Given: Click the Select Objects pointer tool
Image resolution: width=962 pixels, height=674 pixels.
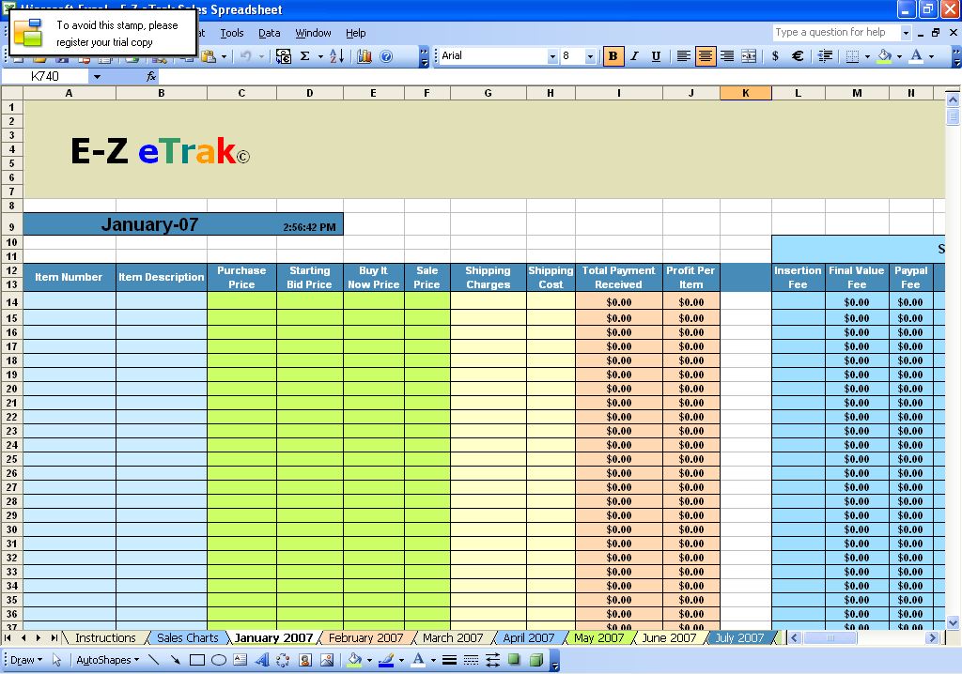Looking at the screenshot, I should click(57, 661).
